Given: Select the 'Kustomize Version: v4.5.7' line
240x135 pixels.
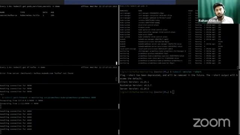Looking at the screenshot, I should 136,85.
